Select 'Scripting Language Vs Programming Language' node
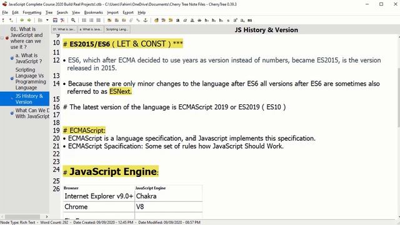The image size is (400, 225). pos(31,79)
